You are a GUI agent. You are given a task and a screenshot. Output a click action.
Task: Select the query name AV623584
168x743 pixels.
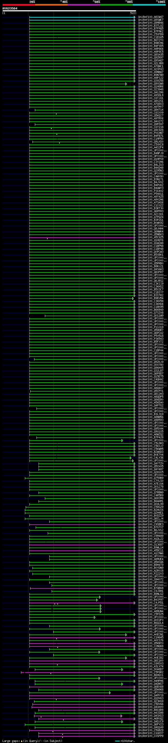[x=10, y=8]
